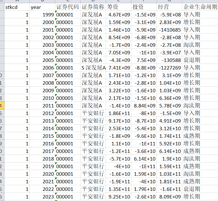Select 经营 value 6.36E+09
This screenshot has width=218, height=201.
(x=169, y=98)
